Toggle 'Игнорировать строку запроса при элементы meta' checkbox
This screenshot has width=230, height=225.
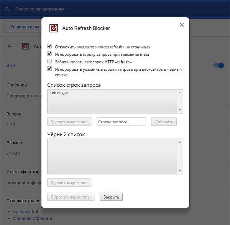pos(49,54)
